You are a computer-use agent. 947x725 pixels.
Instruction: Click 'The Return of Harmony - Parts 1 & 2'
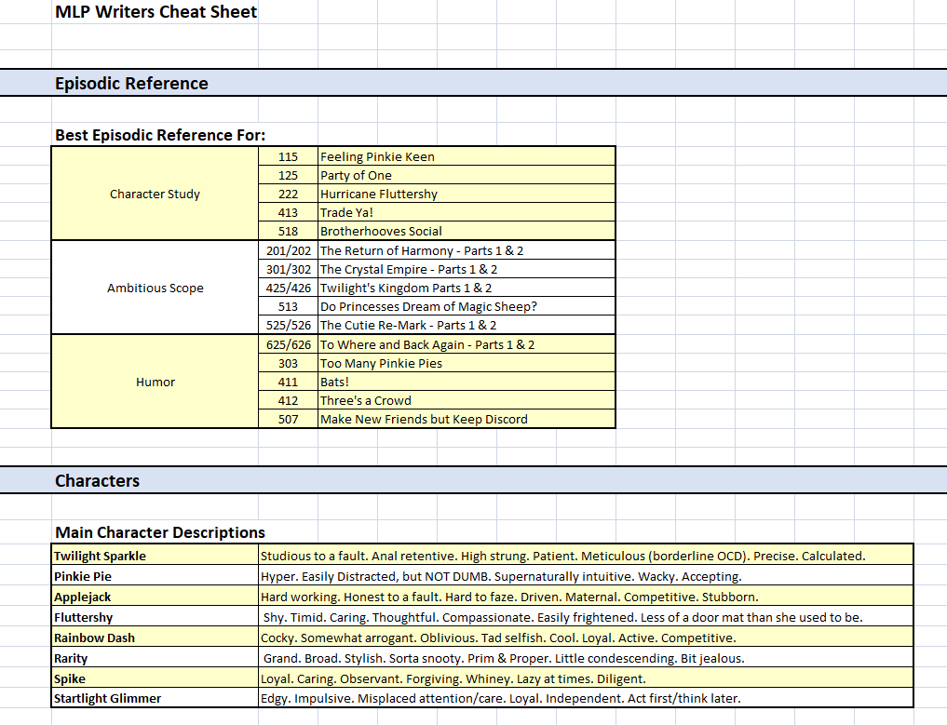point(467,250)
